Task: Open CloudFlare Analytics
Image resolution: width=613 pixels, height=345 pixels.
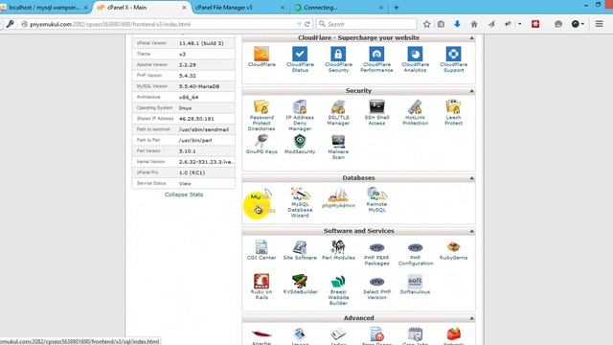Action: coord(415,59)
